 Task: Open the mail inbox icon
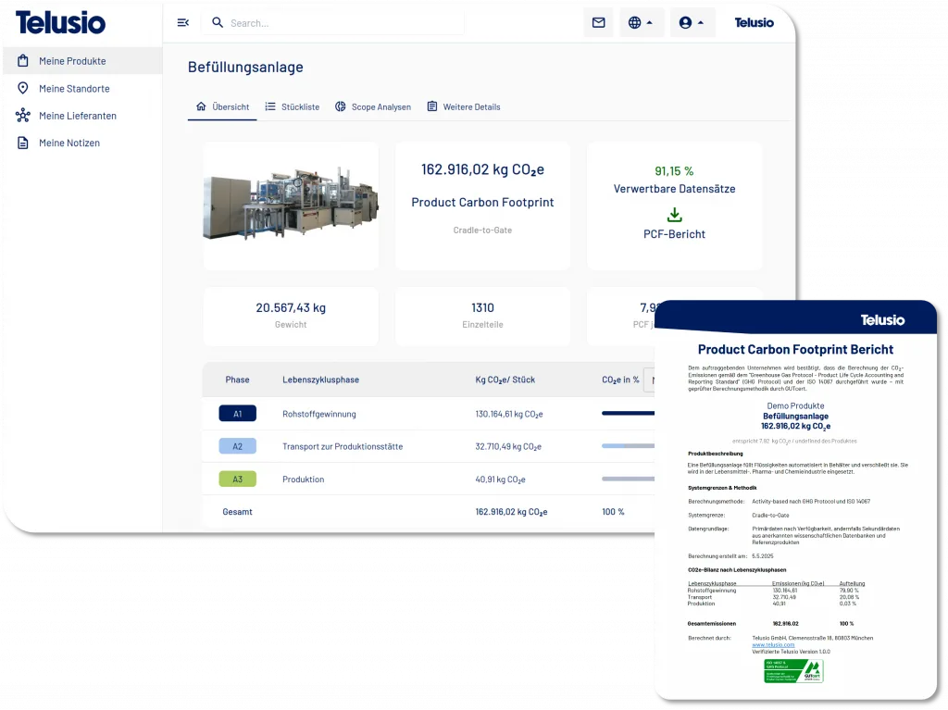(599, 22)
